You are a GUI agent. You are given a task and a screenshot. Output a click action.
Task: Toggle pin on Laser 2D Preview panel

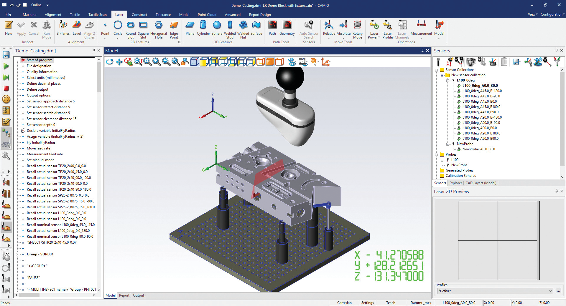click(557, 191)
